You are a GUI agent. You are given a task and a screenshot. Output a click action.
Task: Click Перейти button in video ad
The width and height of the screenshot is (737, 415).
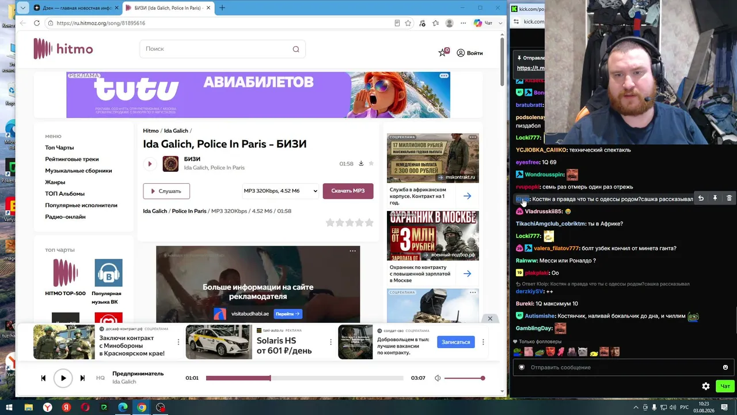click(287, 314)
